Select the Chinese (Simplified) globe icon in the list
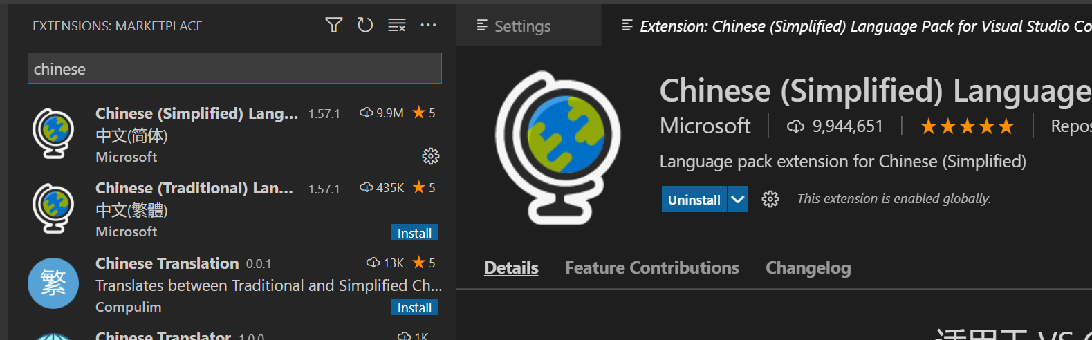1092x340 pixels. [x=53, y=133]
